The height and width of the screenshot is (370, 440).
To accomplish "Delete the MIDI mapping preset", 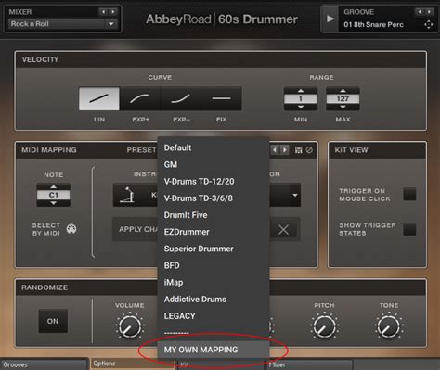I will (309, 150).
